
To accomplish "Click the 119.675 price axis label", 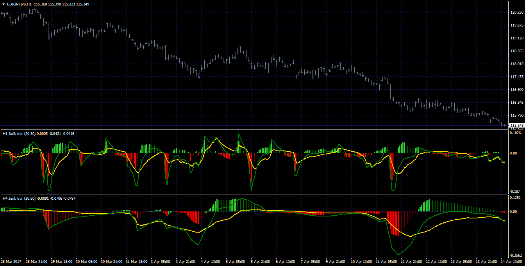I will point(516,25).
